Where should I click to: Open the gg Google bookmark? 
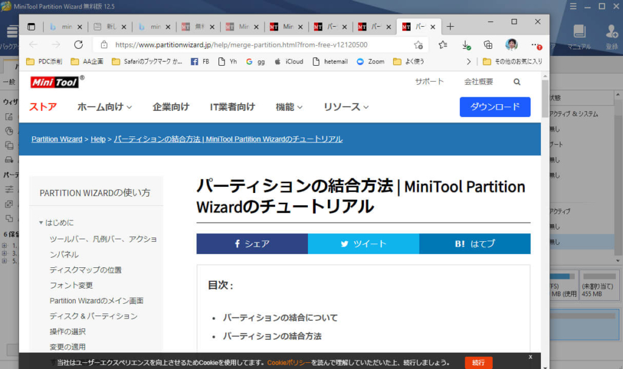pos(255,61)
